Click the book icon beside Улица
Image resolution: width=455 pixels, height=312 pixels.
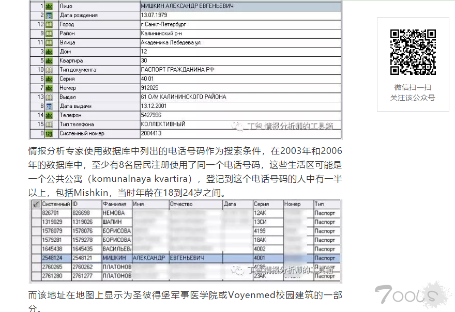49,42
